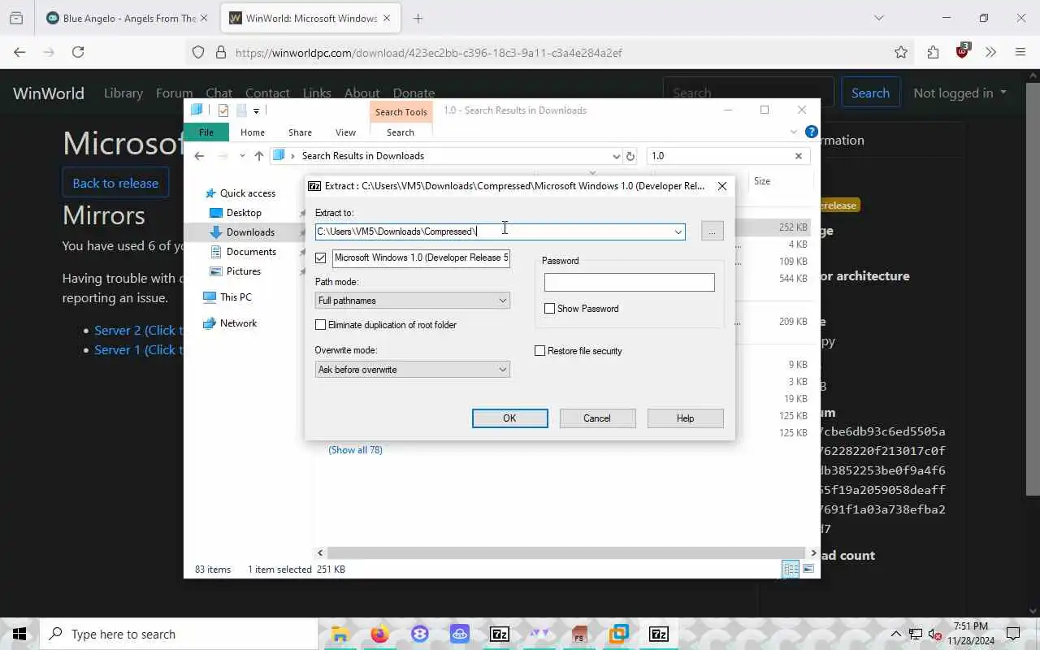Open Explorer recent locations dropdown

click(242, 156)
